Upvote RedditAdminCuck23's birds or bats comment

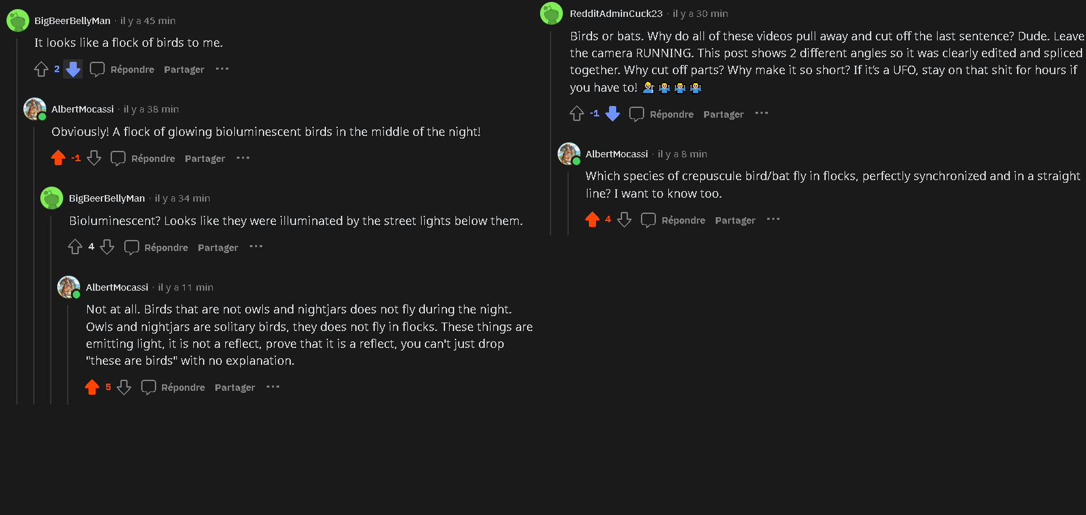[577, 114]
